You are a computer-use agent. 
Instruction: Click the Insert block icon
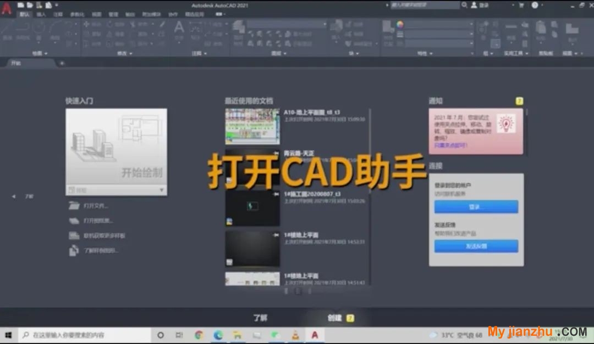coord(336,30)
